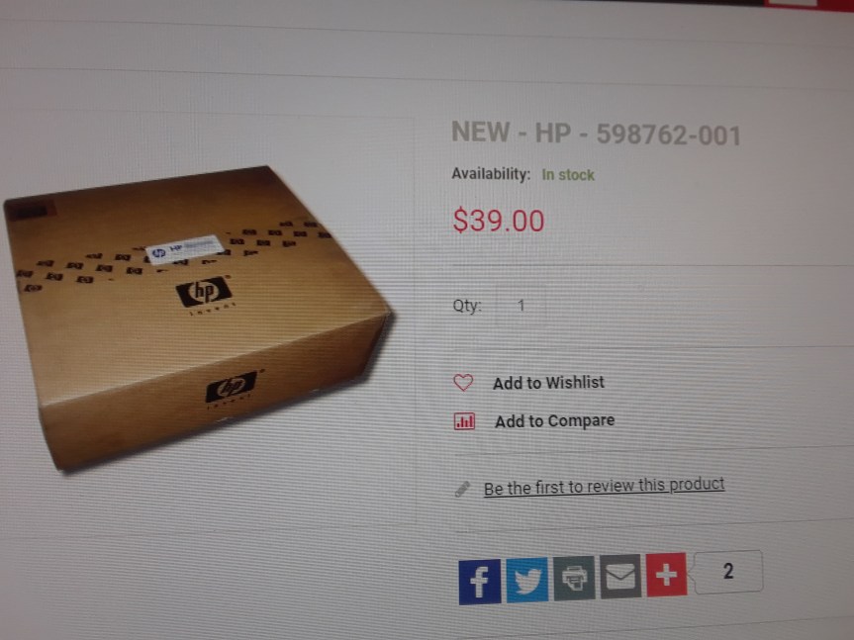Click the Availability label

(491, 174)
